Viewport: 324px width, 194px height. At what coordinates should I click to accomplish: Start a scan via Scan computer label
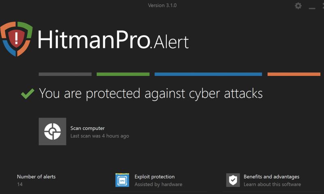87,128
